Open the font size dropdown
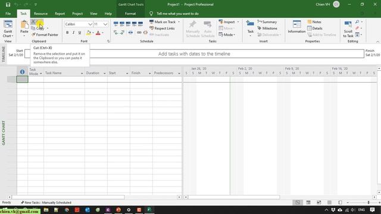This screenshot has height=214, width=381. click(105, 24)
